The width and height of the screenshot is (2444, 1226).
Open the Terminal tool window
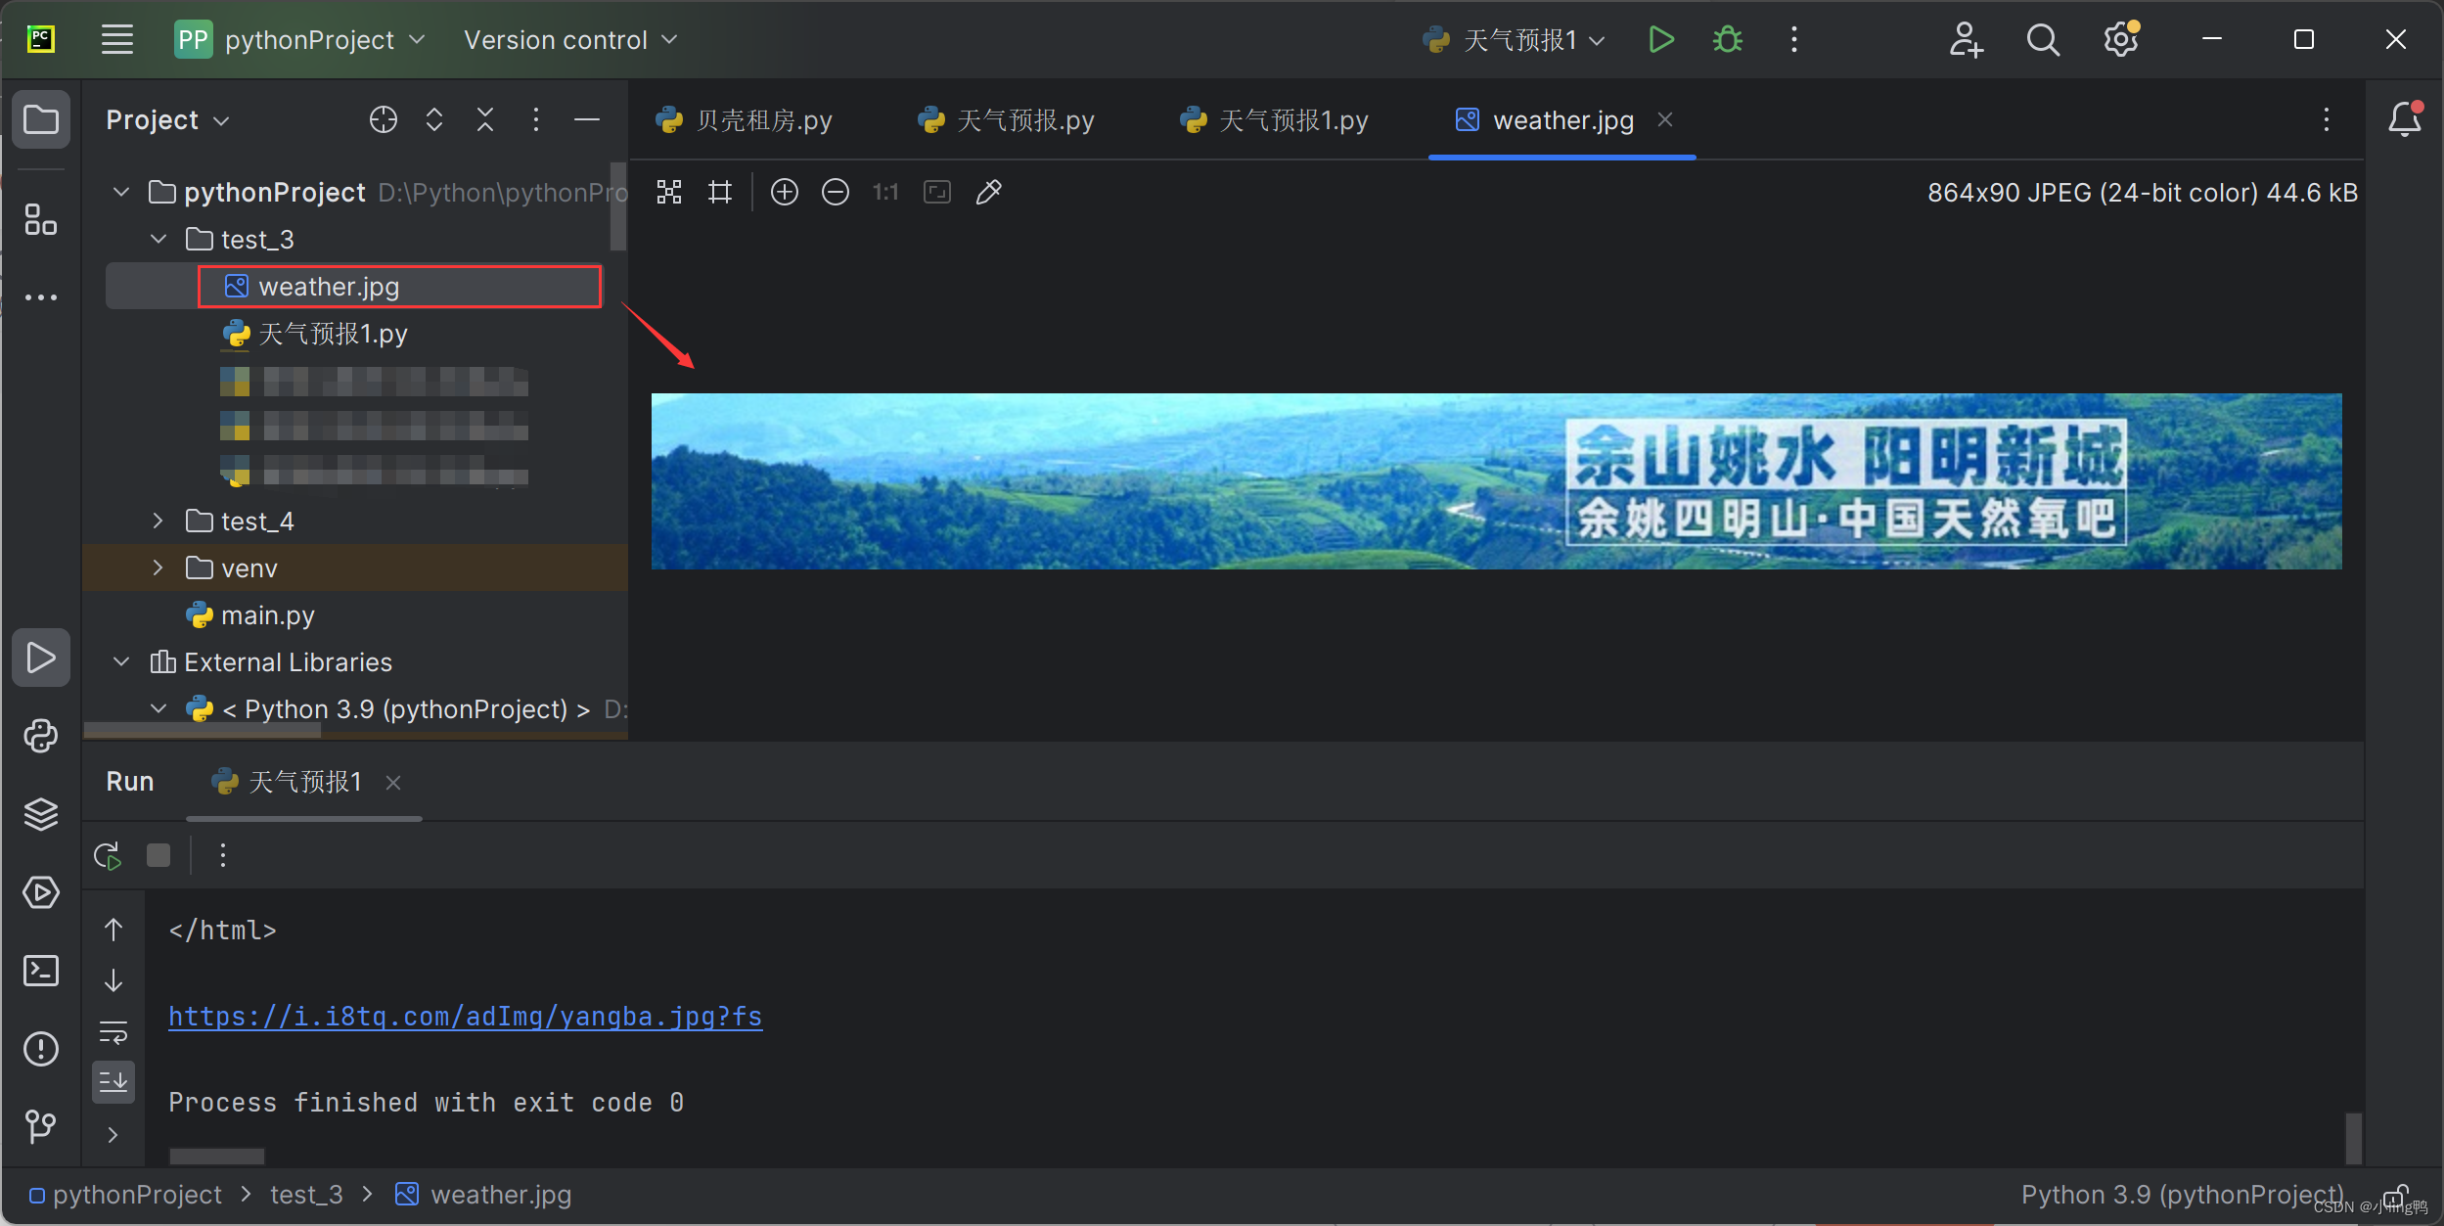[x=42, y=971]
